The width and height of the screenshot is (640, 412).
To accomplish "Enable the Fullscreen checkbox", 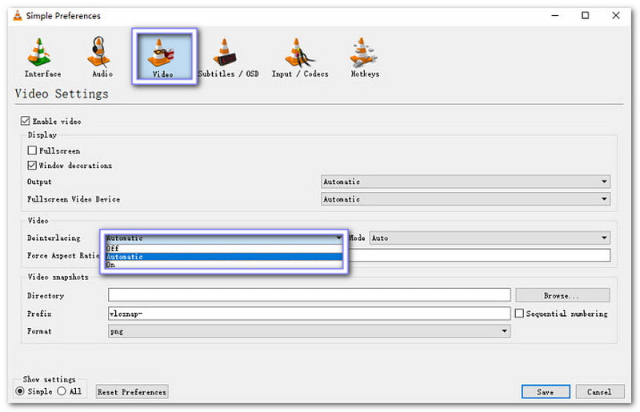I will 33,150.
